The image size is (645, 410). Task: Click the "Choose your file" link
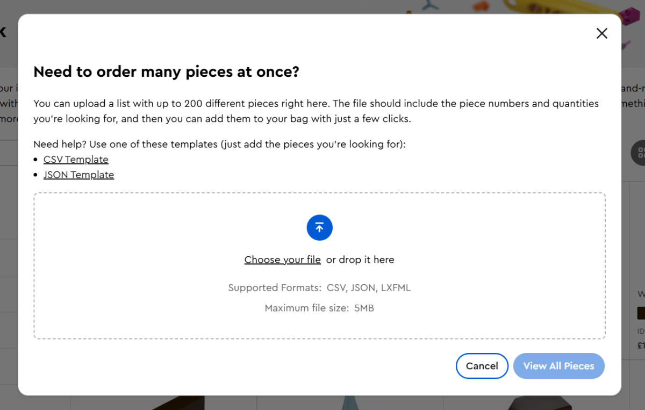pyautogui.click(x=282, y=260)
